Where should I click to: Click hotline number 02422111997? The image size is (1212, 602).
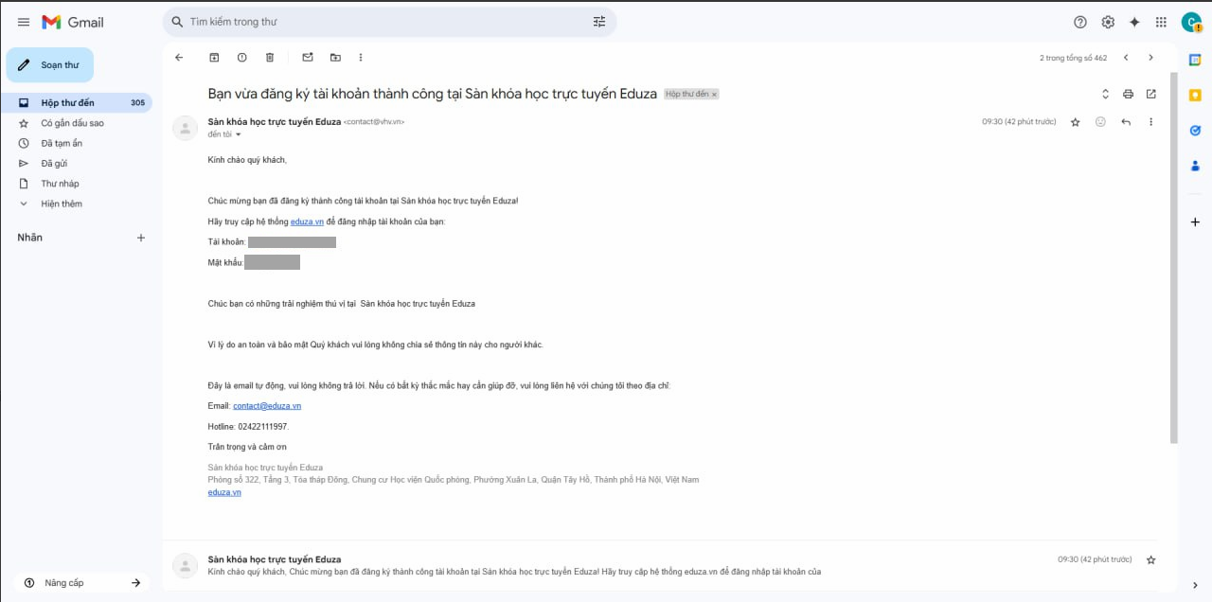click(262, 427)
